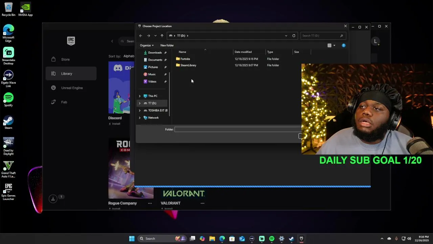Open NVIDIA App desktop icon
Screen dimensions: 433x244
click(25, 9)
